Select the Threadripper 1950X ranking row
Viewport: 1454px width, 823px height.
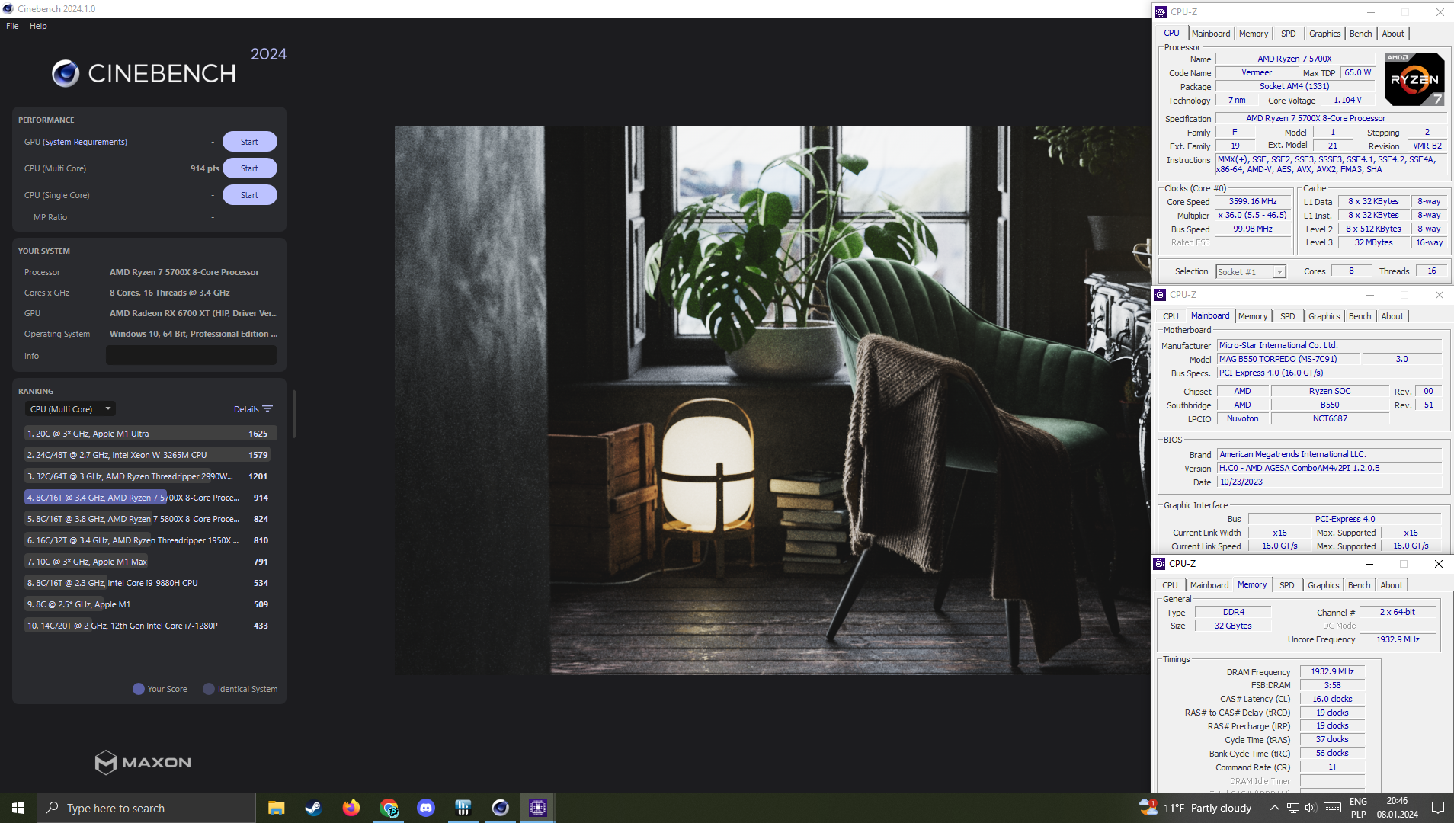[x=149, y=540]
